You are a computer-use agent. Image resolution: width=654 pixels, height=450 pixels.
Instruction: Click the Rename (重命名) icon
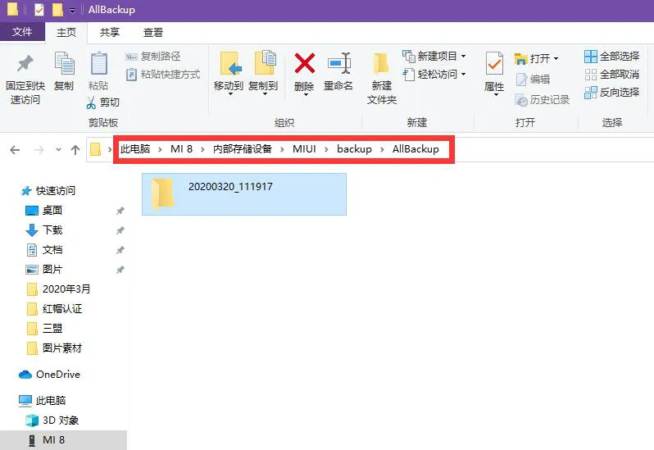pyautogui.click(x=338, y=63)
